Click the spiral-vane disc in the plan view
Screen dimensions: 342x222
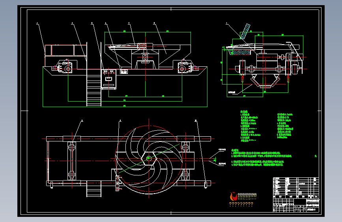point(149,160)
